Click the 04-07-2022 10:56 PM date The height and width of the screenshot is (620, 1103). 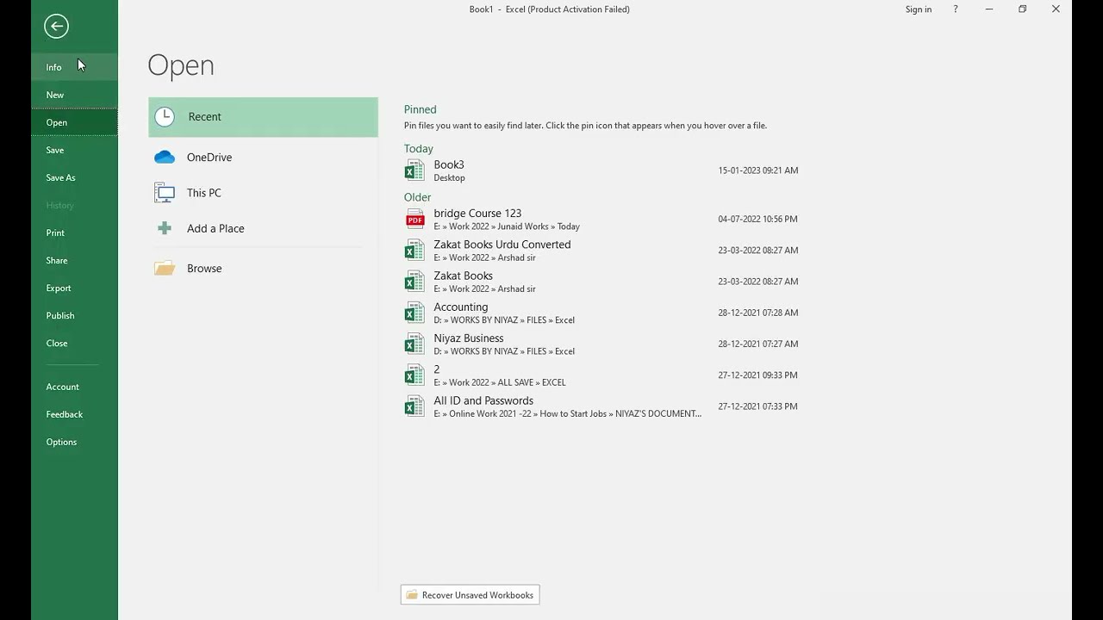pyautogui.click(x=757, y=219)
